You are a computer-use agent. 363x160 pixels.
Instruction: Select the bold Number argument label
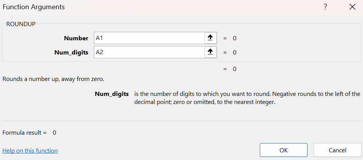[x=76, y=38]
